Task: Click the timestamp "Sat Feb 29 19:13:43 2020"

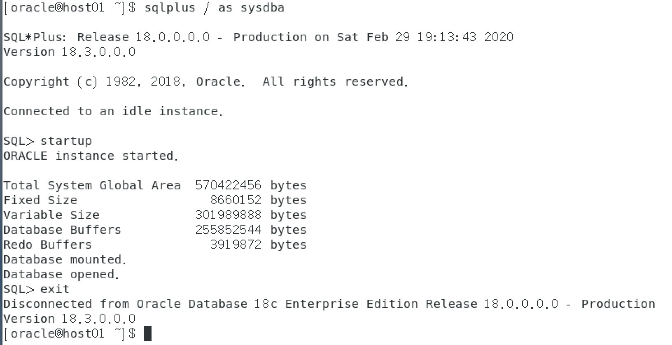Action: click(x=425, y=37)
